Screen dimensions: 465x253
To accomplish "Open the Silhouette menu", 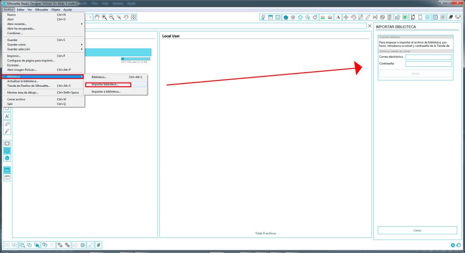I will coord(41,10).
